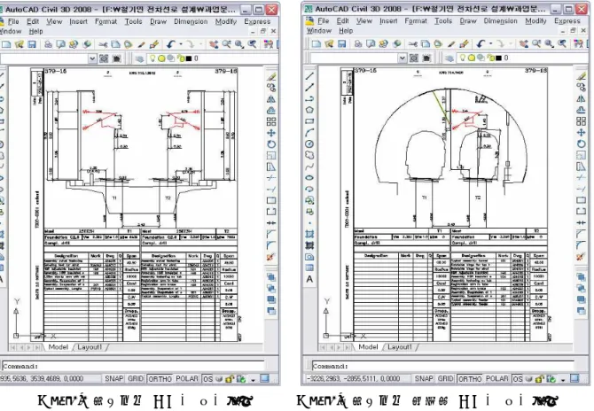
Task: Click Express menu in left window
Action: point(257,21)
